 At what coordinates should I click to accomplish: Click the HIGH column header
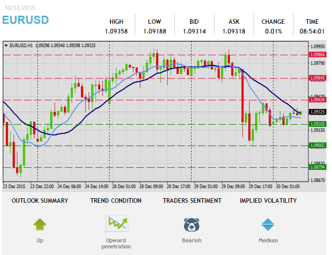tap(116, 22)
